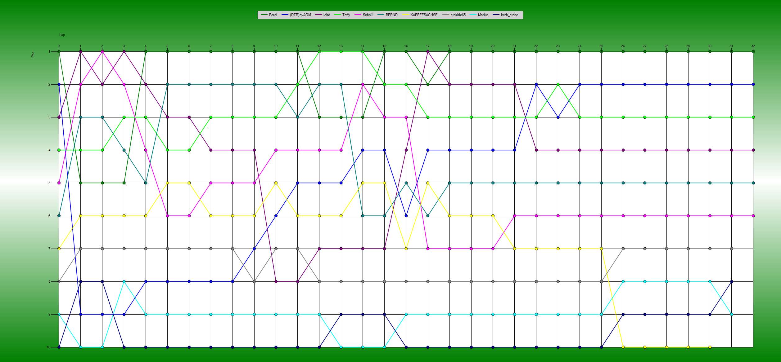Viewport: 781px width, 362px height.
Task: Click the Pos axis title
Action: tap(33, 54)
